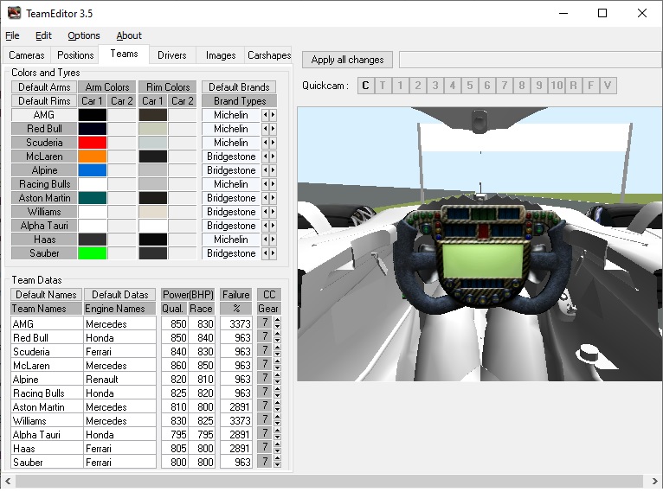Click Red Bull's Honda engine name field
Viewport: 663px width, 492px height.
(120, 338)
